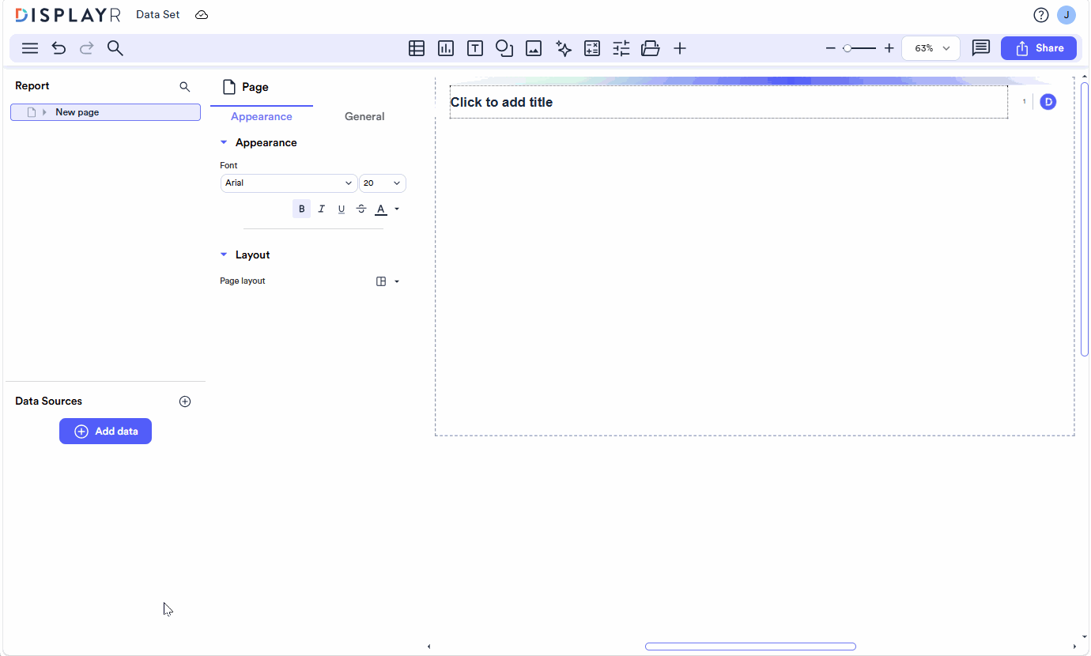Open the AI sparkle feature
1091x656 pixels.
[563, 48]
